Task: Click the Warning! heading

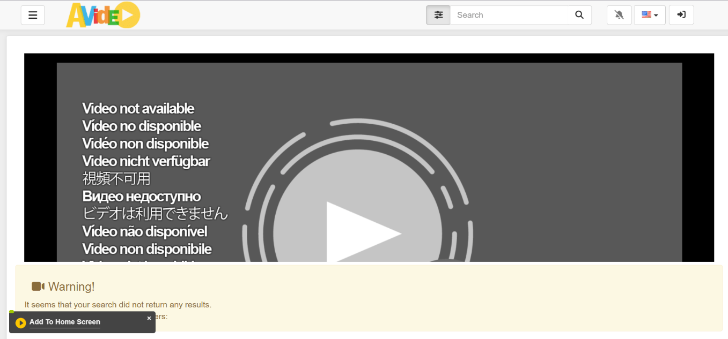Action: click(x=71, y=287)
